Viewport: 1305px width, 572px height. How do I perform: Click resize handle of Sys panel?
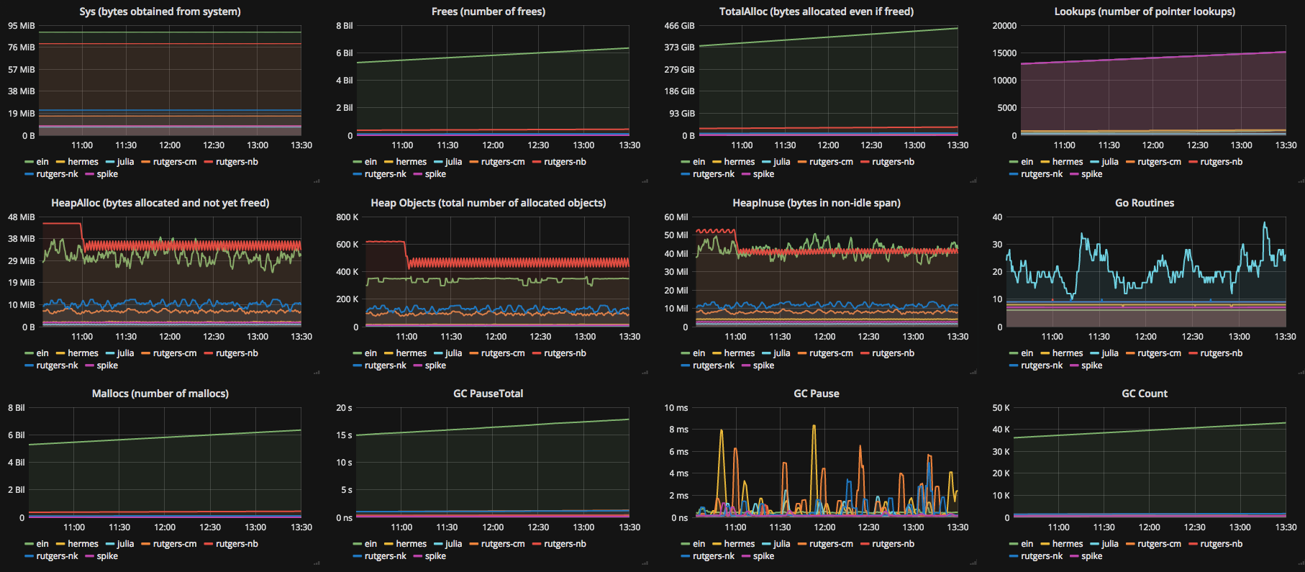point(317,181)
